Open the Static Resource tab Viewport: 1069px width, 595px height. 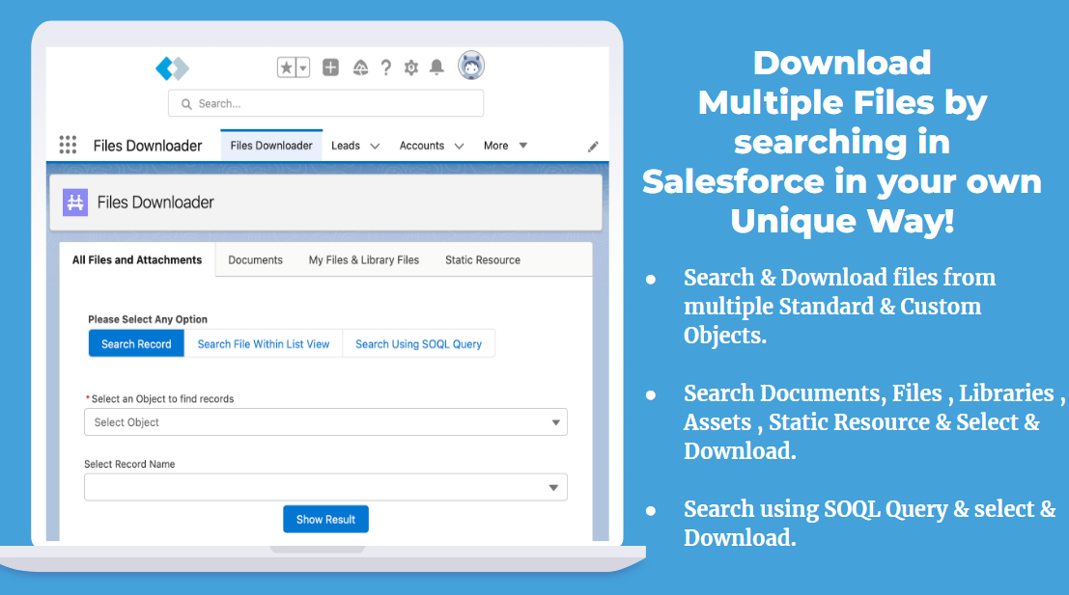(x=482, y=259)
